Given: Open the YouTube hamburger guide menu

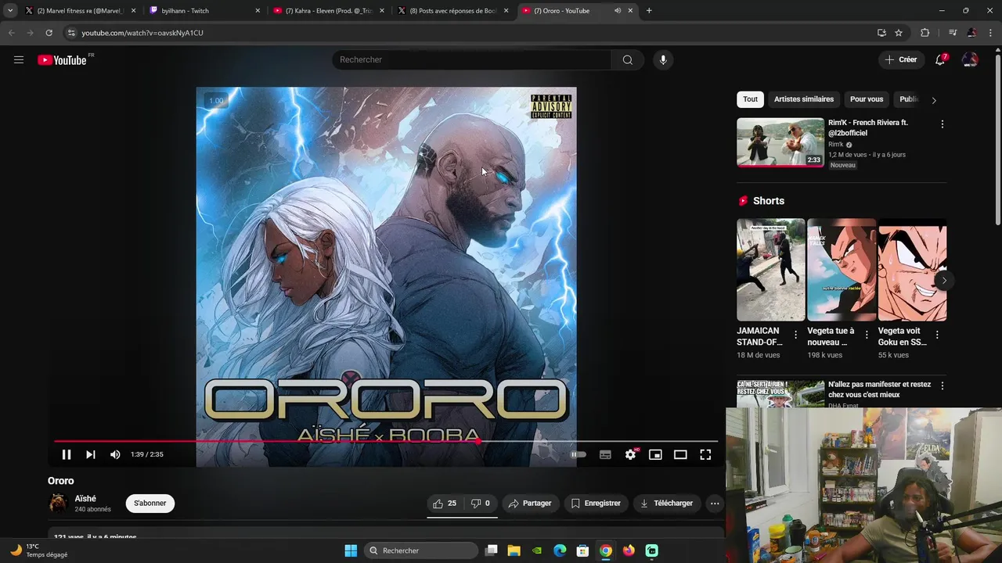Looking at the screenshot, I should pos(19,60).
